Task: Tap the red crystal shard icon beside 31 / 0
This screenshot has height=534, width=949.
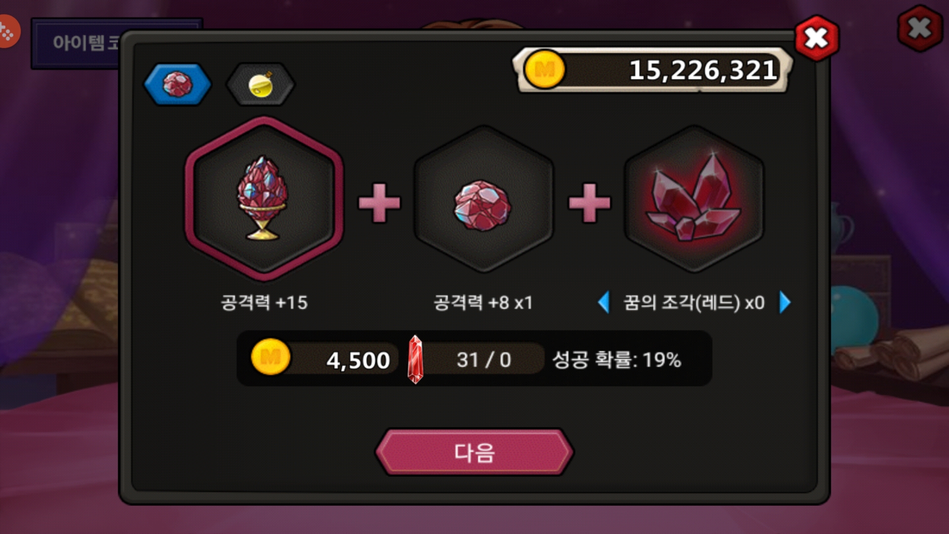Action: pos(415,359)
